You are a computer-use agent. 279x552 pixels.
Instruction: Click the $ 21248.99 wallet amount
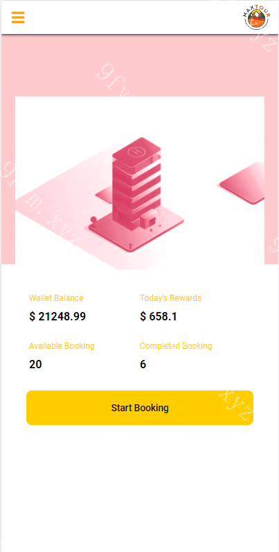[57, 316]
